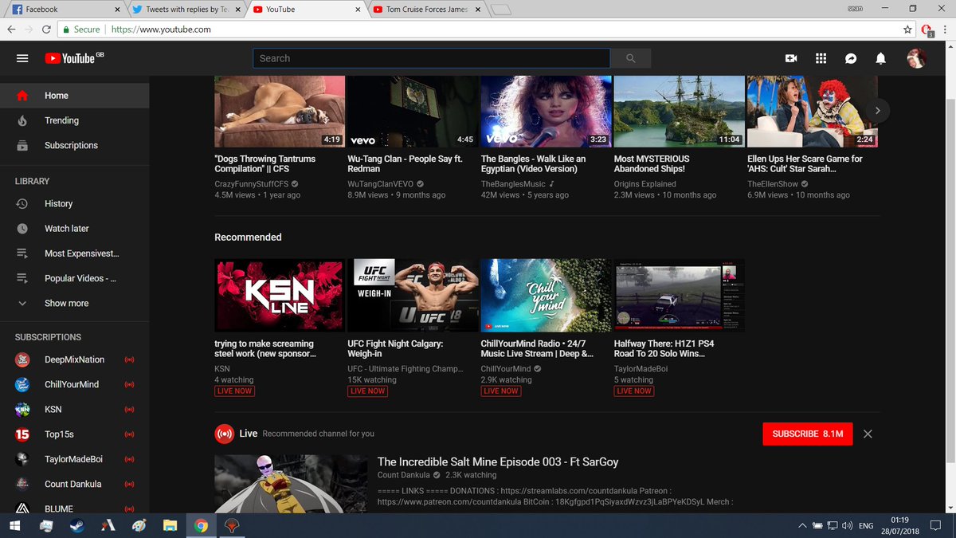956x538 pixels.
Task: Click the Subscriptions sidebar icon
Action: 22,145
